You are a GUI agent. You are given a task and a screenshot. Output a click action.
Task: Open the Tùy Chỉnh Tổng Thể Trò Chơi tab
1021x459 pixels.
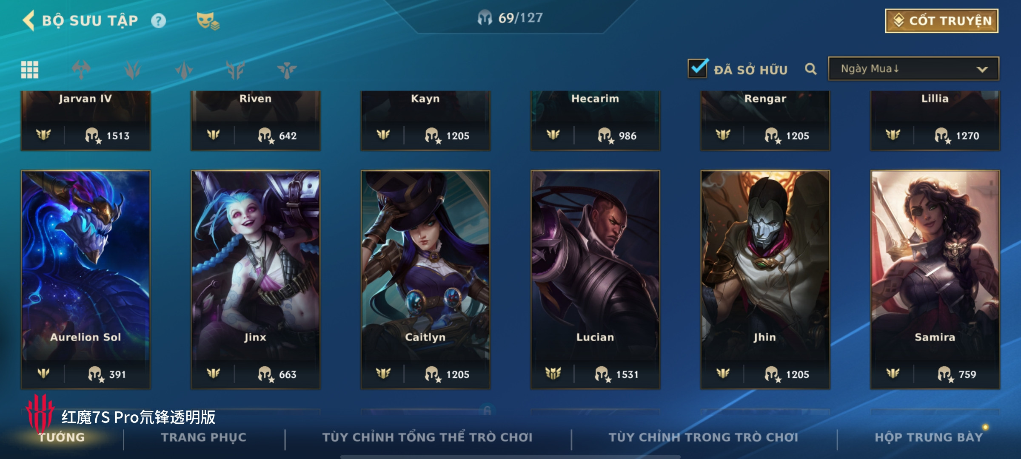[428, 437]
